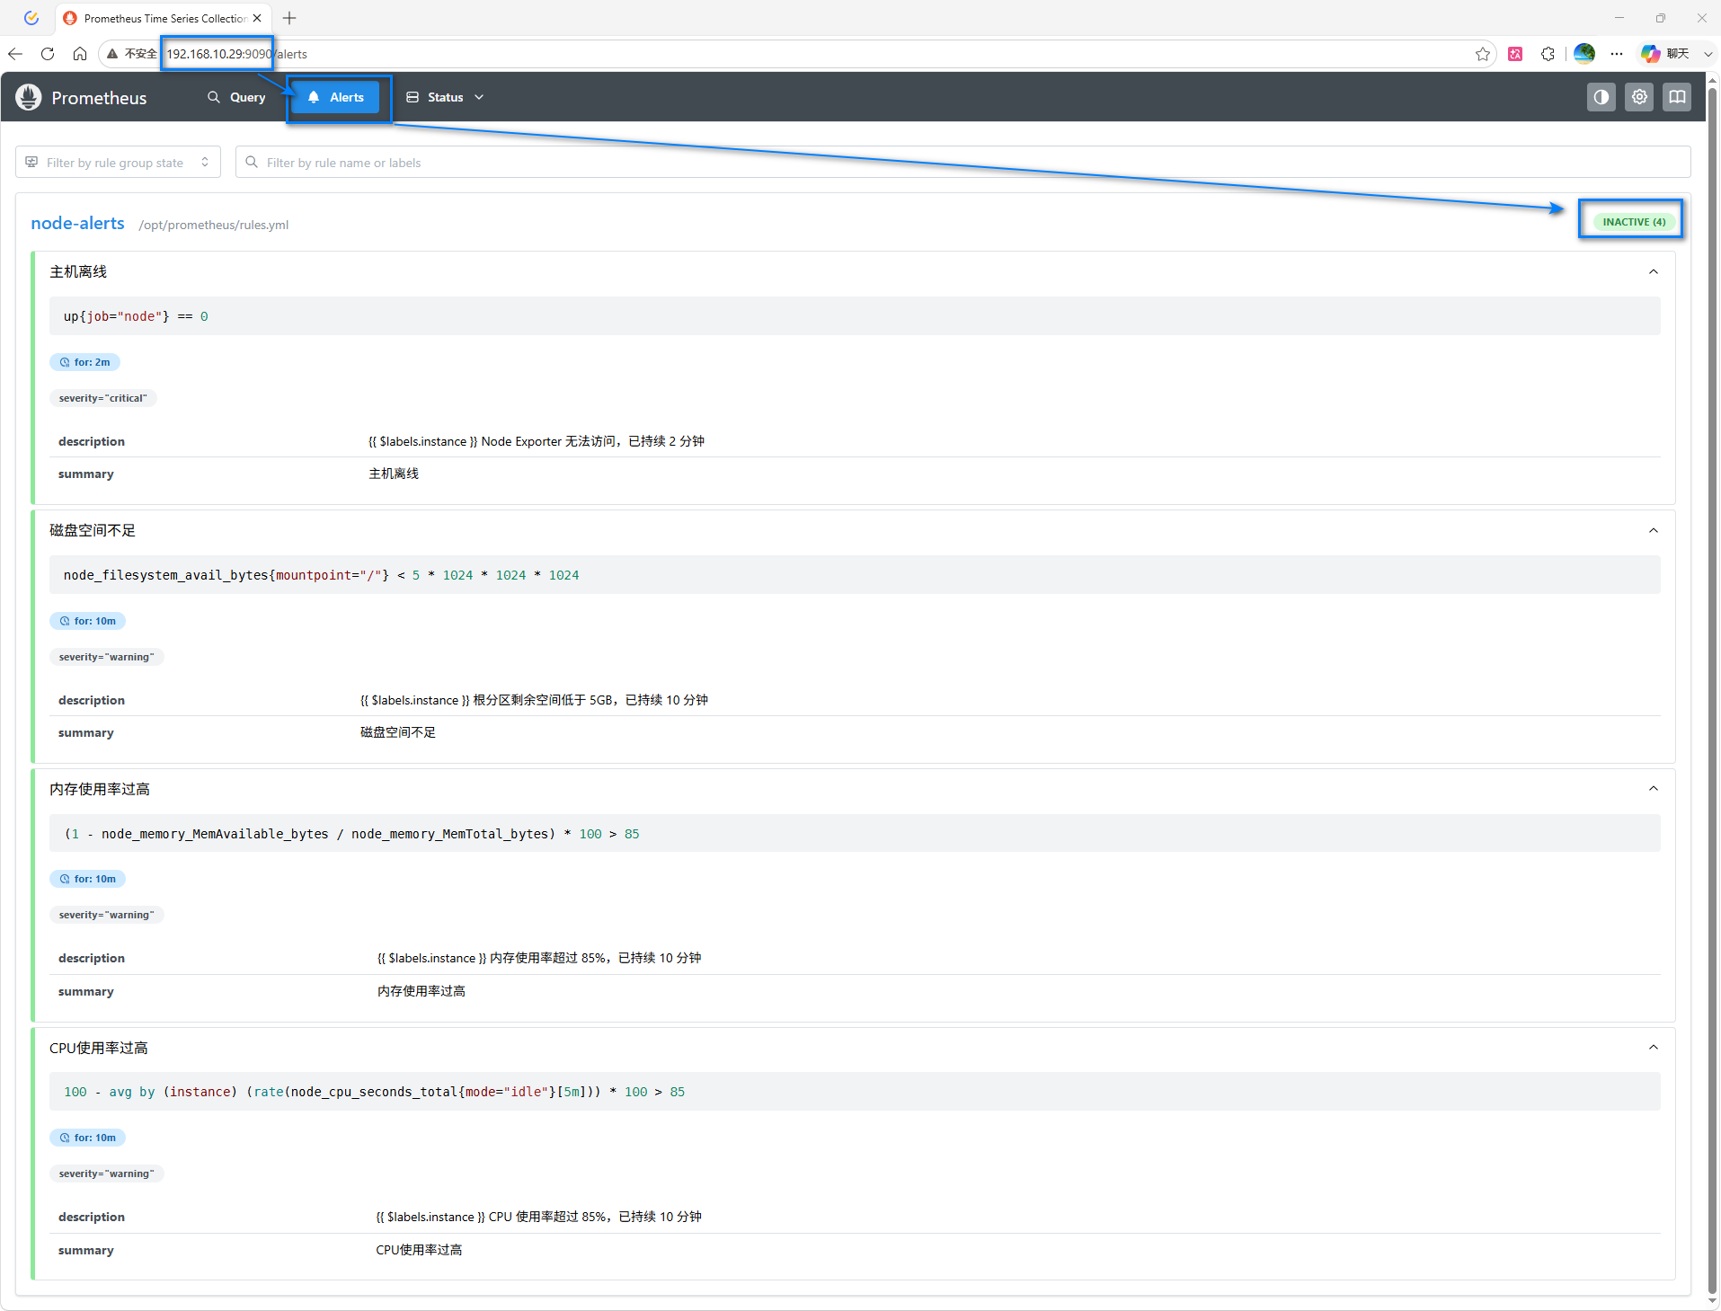The image size is (1721, 1311).
Task: Click the rules file path /opt/prometheus/rules.yml
Action: [213, 225]
